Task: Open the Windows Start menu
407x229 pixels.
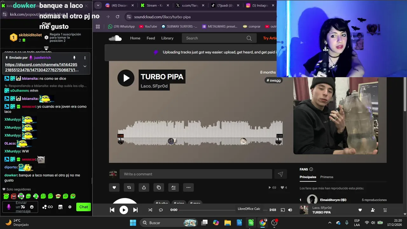Action: coord(133,223)
